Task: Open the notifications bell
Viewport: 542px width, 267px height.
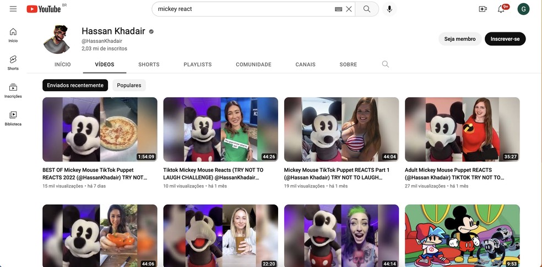Action: coord(501,9)
